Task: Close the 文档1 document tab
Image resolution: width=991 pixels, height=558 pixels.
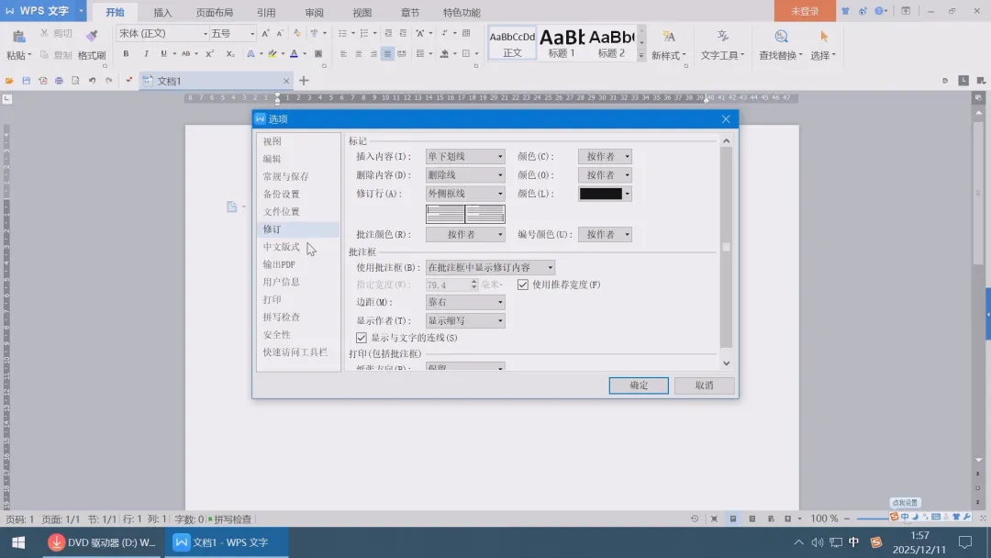Action: point(286,81)
